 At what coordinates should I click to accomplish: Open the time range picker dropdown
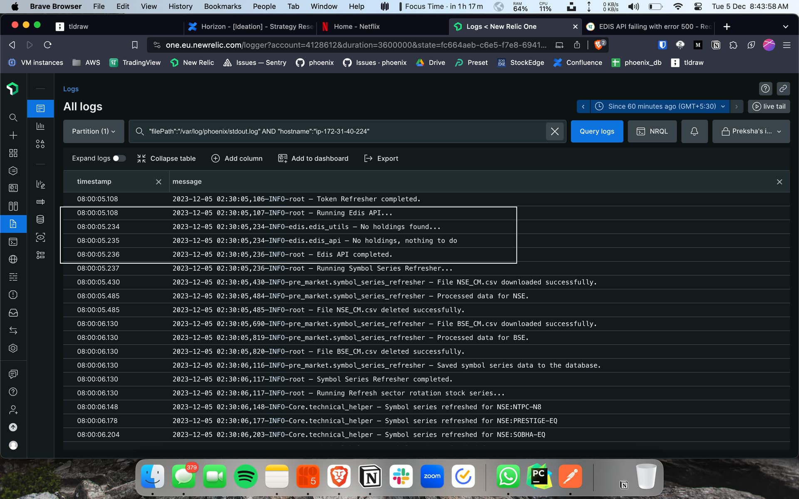pos(660,106)
